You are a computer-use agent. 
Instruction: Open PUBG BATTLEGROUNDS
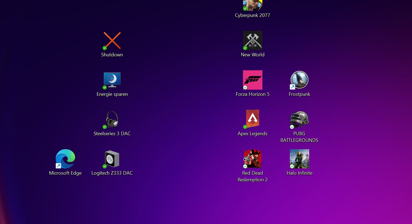300,119
